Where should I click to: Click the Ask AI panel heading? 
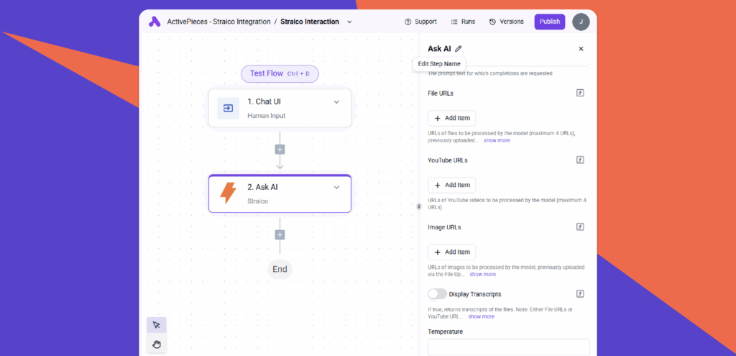tap(439, 48)
